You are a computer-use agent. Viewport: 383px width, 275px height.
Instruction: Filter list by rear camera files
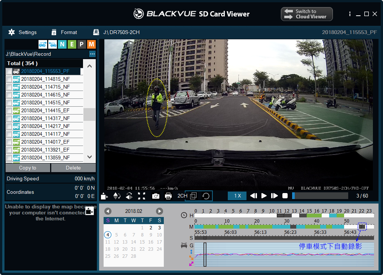pos(52,45)
